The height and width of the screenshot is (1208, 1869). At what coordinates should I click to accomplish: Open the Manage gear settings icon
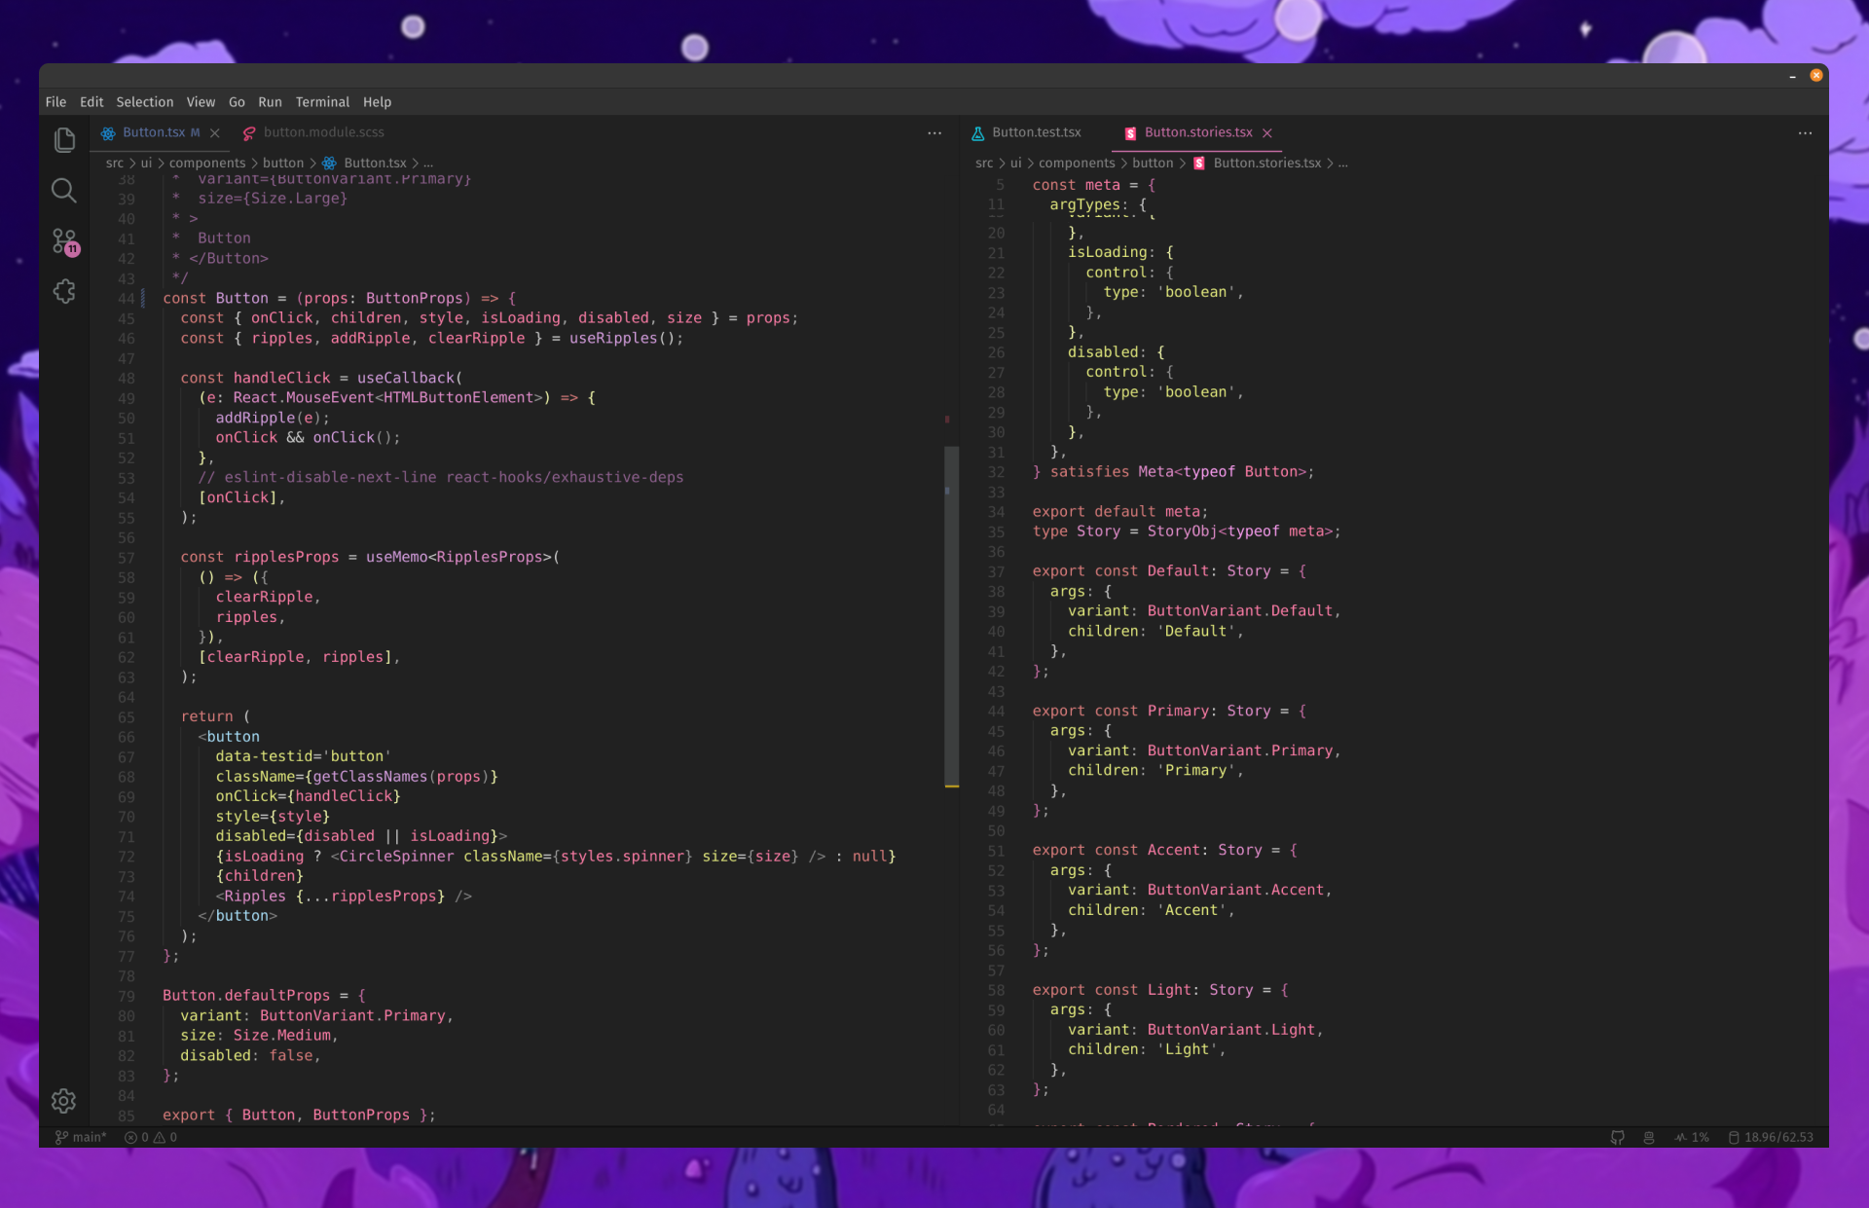[64, 1101]
